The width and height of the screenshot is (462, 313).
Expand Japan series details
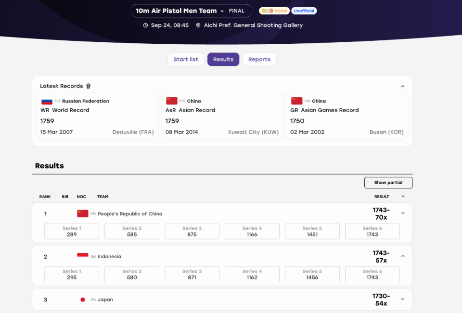(403, 299)
